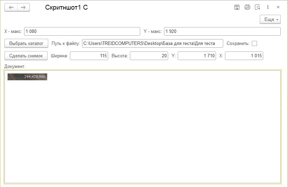Click the Y field showing 1 710
The image size is (288, 187).
[197, 56]
